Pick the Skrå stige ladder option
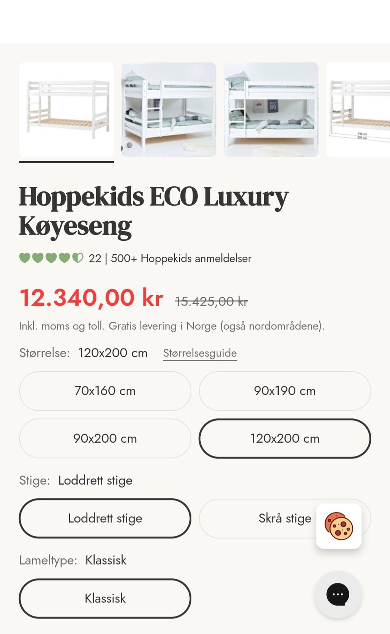The height and width of the screenshot is (634, 390). coord(285,518)
